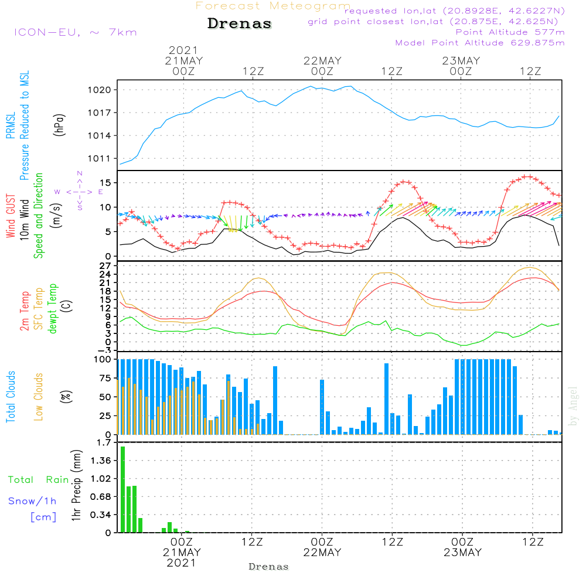The height and width of the screenshot is (586, 586).
Task: Click top axis '22MAY' date label
Action: coord(322,60)
